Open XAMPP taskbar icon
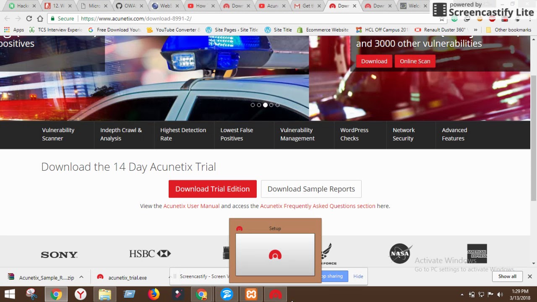537x302 pixels. [x=251, y=294]
